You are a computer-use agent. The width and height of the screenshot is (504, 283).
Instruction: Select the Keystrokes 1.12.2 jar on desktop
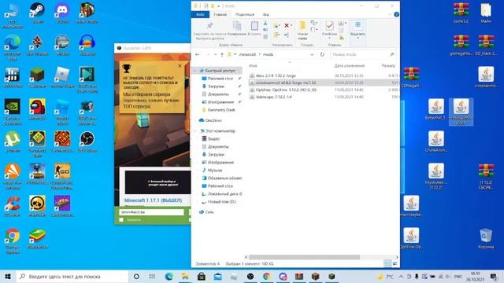435,176
